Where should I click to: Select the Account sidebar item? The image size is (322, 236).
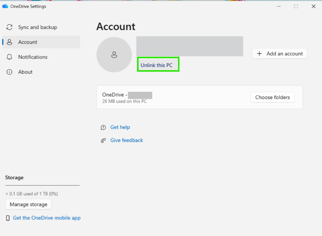[41, 42]
